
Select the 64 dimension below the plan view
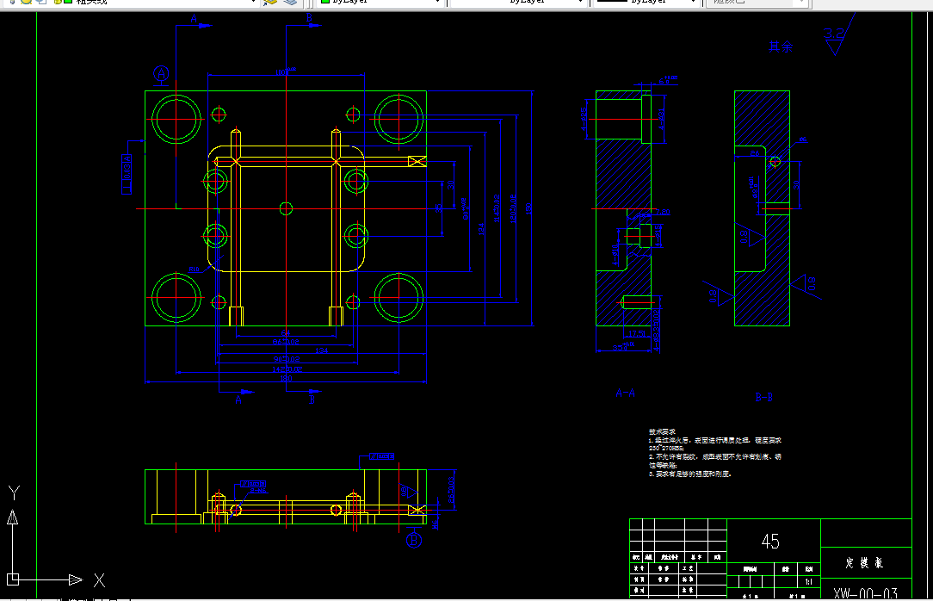286,333
